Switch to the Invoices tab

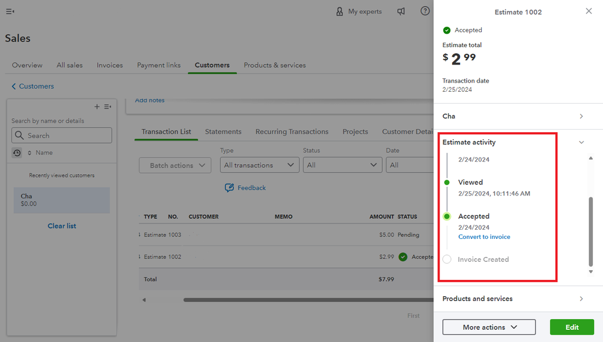110,65
